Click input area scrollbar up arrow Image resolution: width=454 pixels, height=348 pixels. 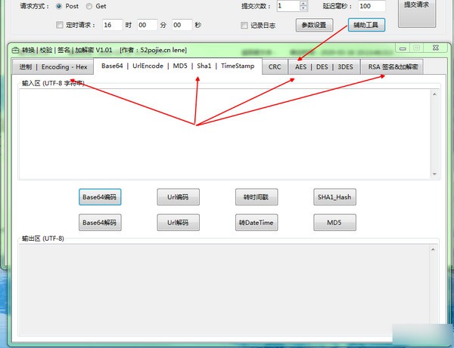coord(434,94)
